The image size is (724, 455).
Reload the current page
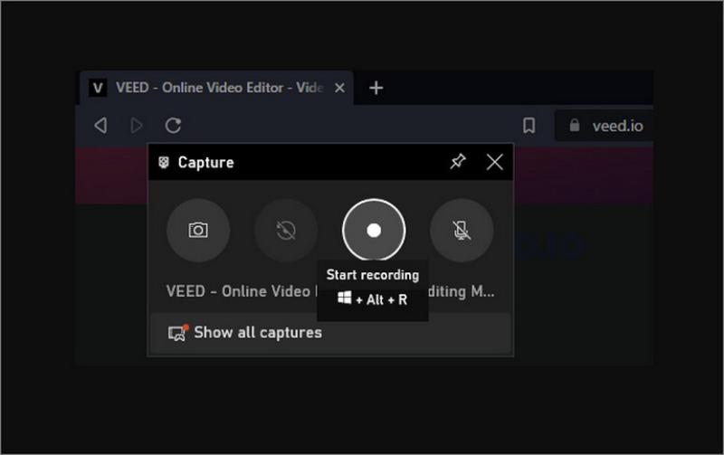[173, 126]
